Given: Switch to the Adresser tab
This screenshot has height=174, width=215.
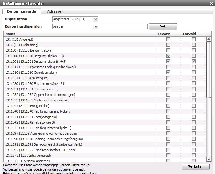Looking at the screenshot, I should pos(55,11).
